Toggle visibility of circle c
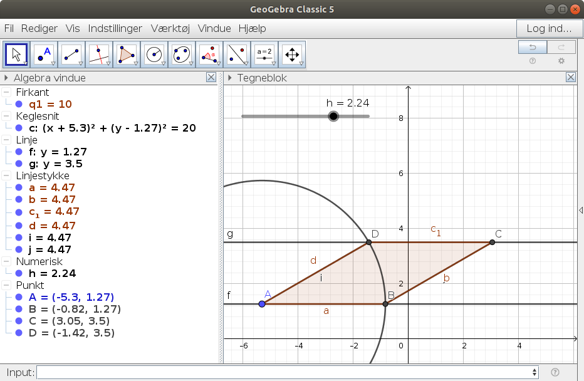This screenshot has width=584, height=381. pos(19,128)
